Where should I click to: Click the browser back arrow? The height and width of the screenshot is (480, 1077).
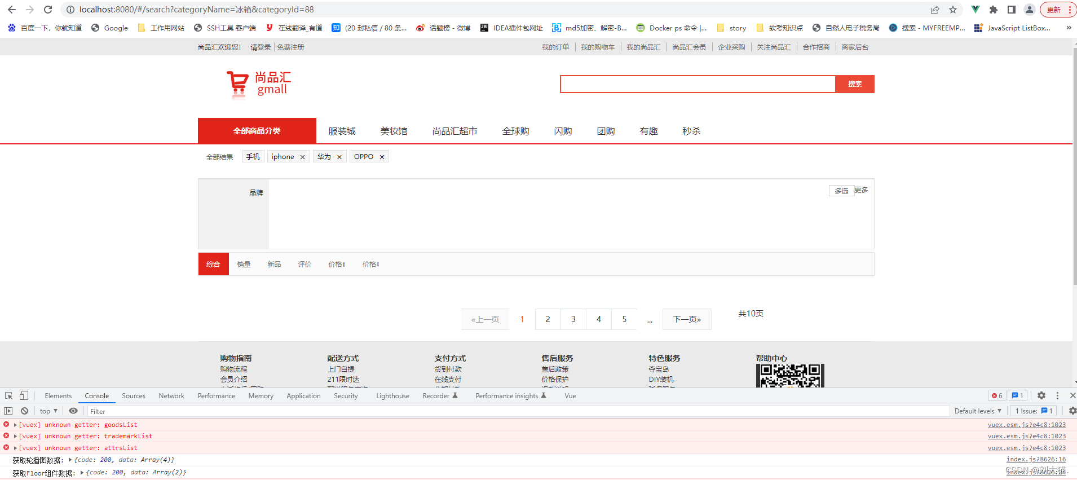coord(11,10)
